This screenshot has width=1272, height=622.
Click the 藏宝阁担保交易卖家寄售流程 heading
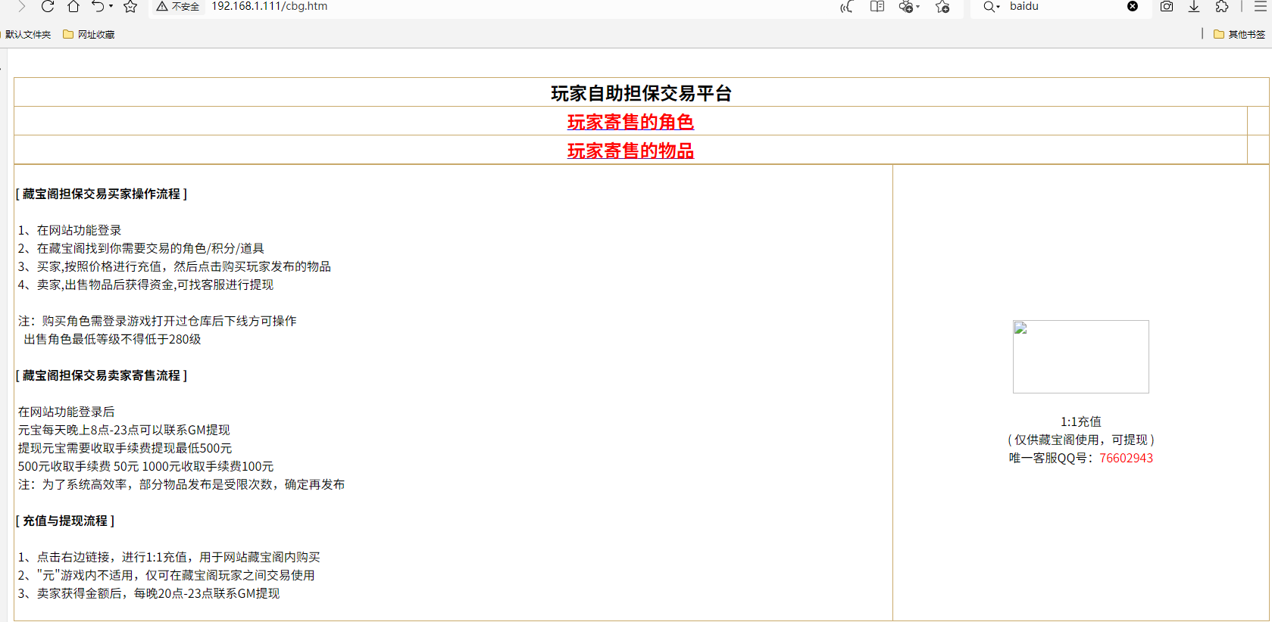tap(102, 375)
